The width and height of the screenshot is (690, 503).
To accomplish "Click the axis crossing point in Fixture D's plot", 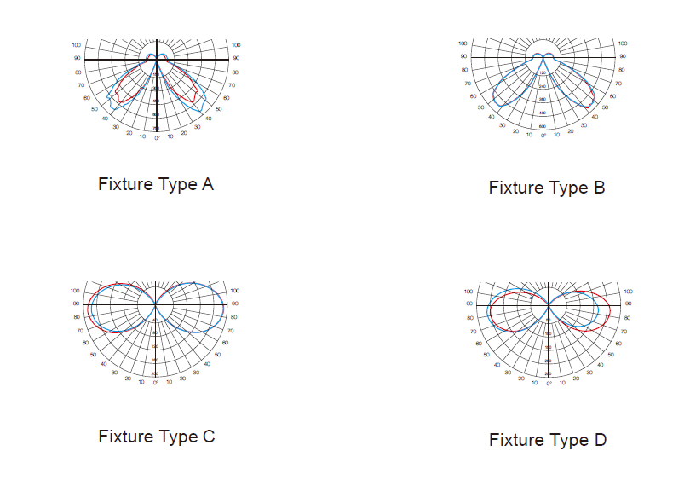I will click(x=549, y=304).
